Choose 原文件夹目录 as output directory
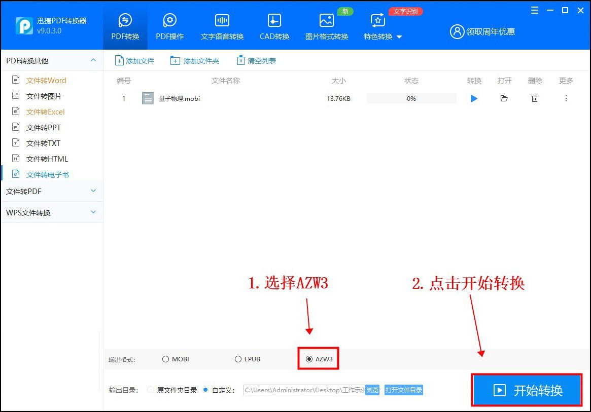The image size is (591, 412). point(150,390)
